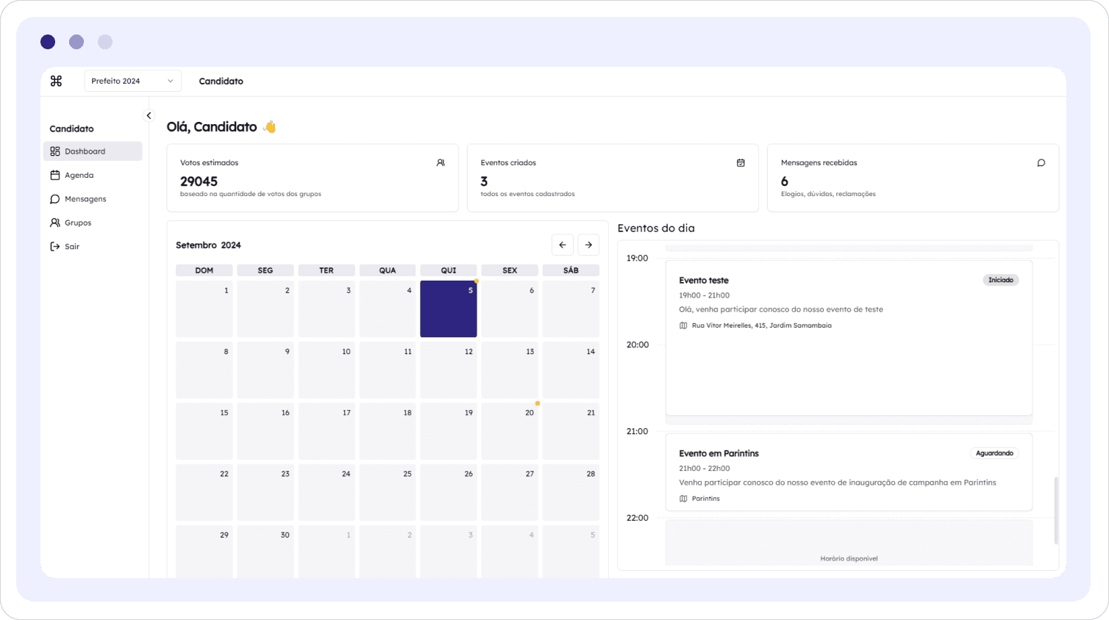Open Mensagens in the sidebar
1109x620 pixels.
(93, 199)
